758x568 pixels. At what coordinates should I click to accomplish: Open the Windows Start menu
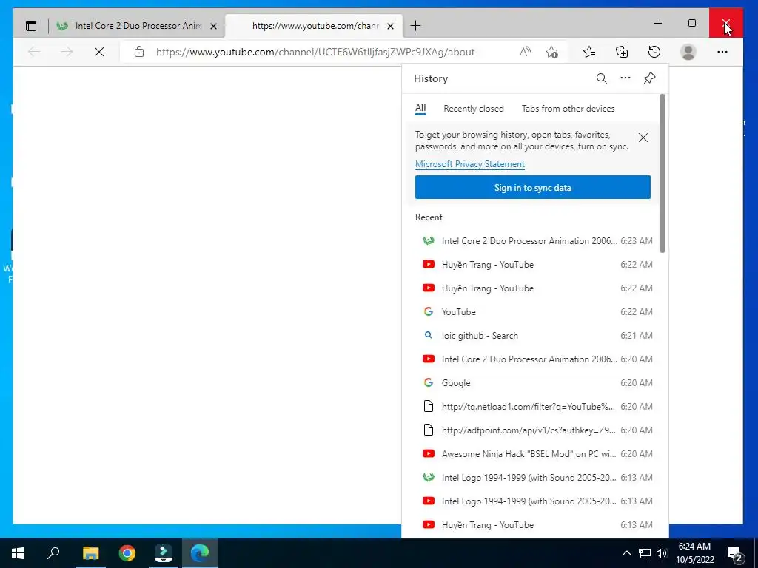[18, 553]
